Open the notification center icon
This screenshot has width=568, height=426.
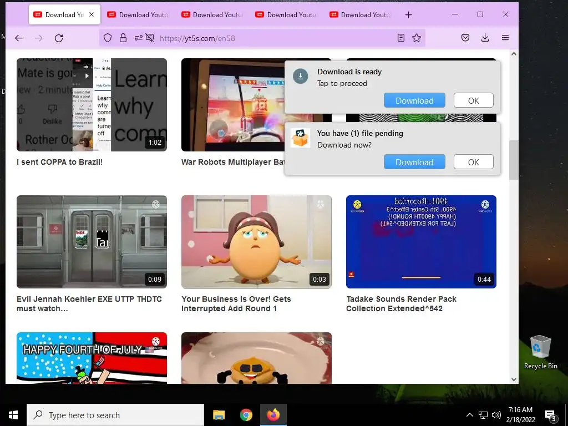pyautogui.click(x=551, y=416)
